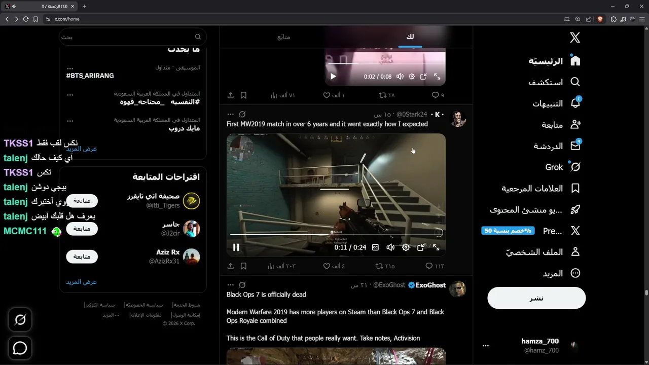The image size is (649, 365).
Task: Switch to the لك tab
Action: 410,37
